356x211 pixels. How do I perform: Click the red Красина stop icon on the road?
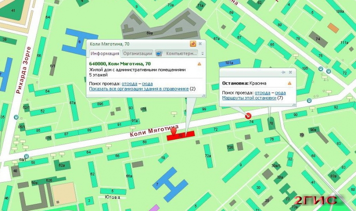248,116
